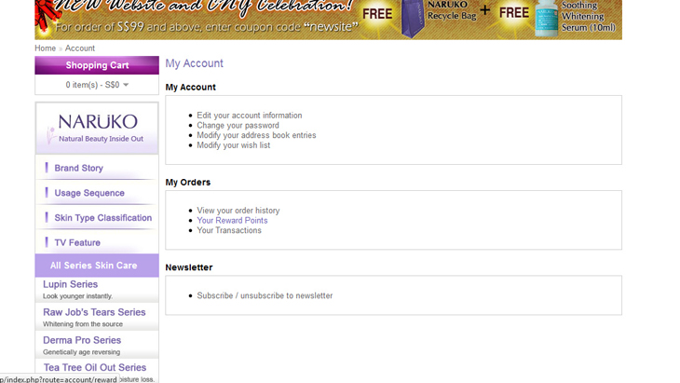Open Brand Story menu item

[x=78, y=168]
